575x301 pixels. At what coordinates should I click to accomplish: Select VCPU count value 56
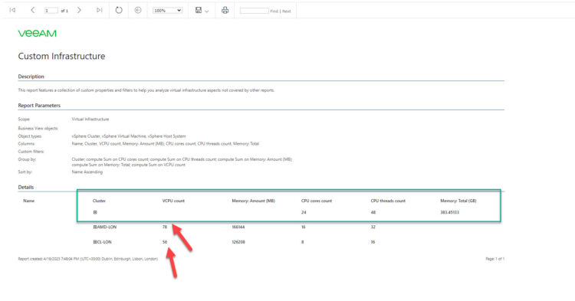click(x=165, y=242)
